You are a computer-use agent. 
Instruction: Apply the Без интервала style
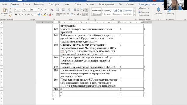(x=107, y=12)
